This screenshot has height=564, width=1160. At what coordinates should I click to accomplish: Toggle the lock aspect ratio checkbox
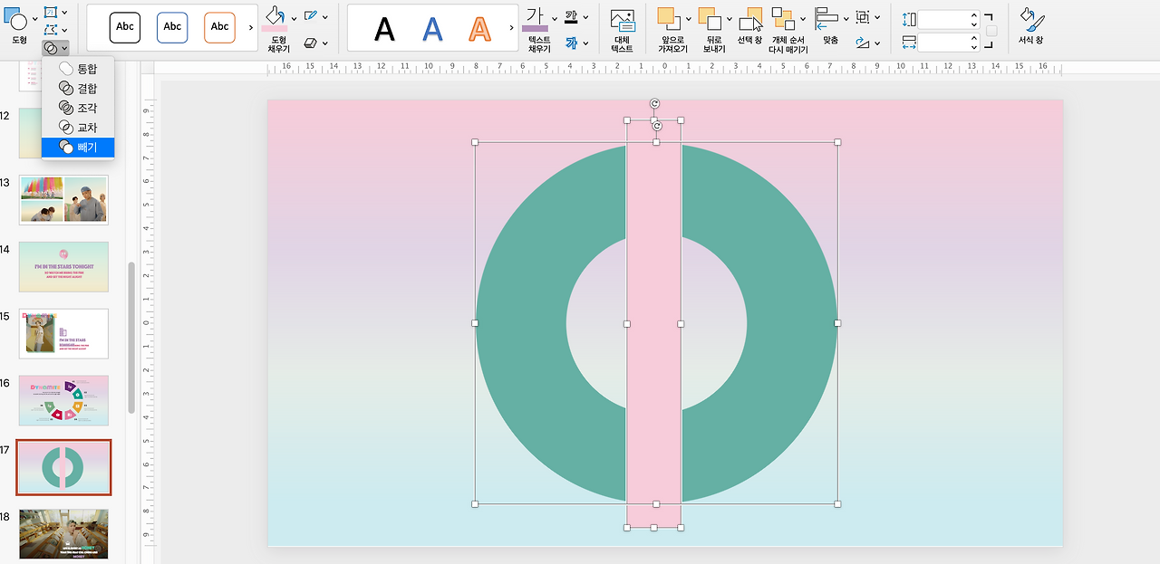[991, 31]
